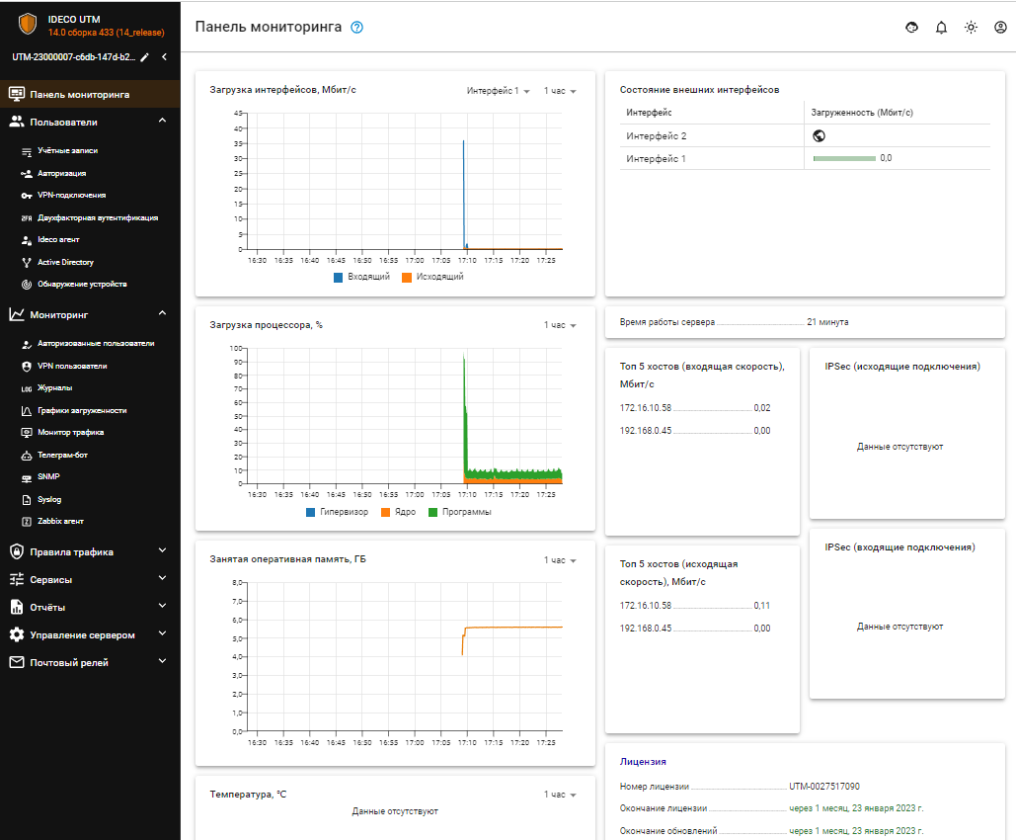This screenshot has height=840, width=1016.
Task: Open the user account profile icon
Action: point(1000,28)
